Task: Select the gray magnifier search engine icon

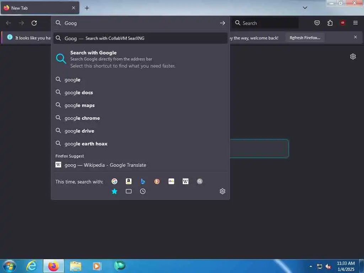Action: [x=200, y=181]
